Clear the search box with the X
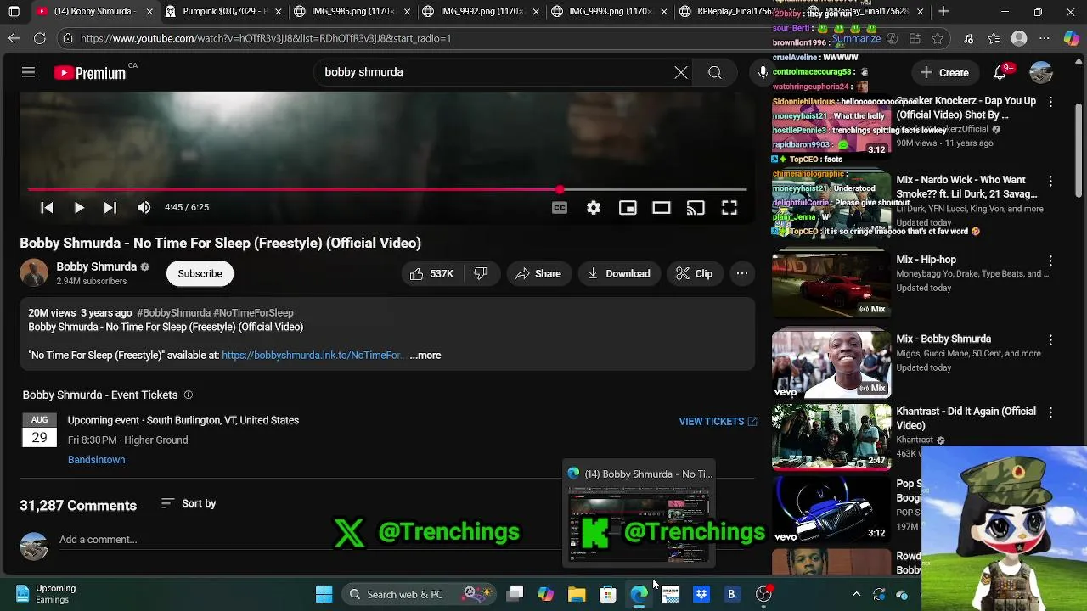The height and width of the screenshot is (611, 1087). click(681, 72)
